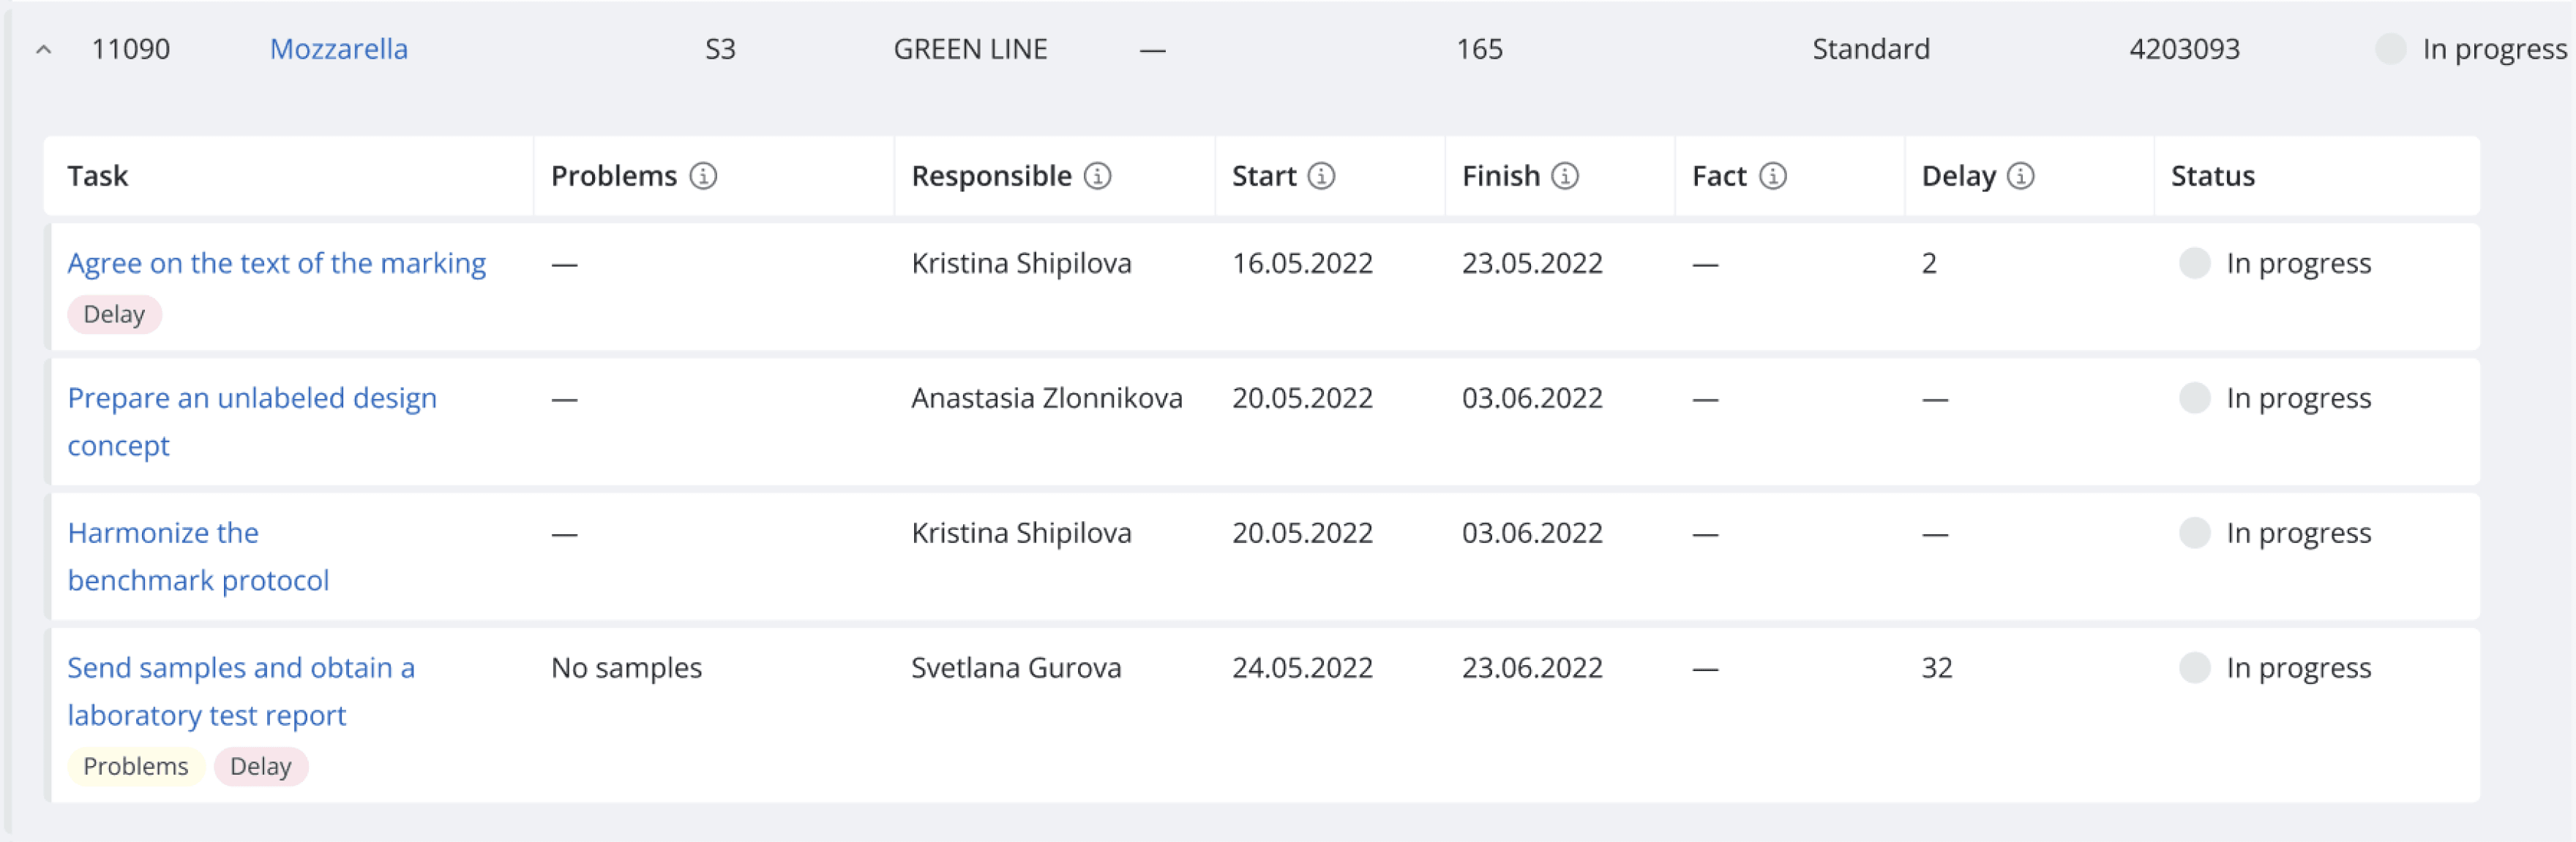Viewport: 2576px width, 842px height.
Task: Click status dot of Mozzarella project row
Action: coord(2390,49)
